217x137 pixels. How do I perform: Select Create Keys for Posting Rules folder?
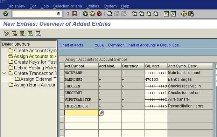pos(33,62)
